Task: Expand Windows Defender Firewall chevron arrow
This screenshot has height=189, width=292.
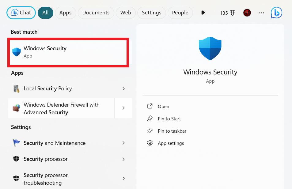Action: click(x=123, y=108)
